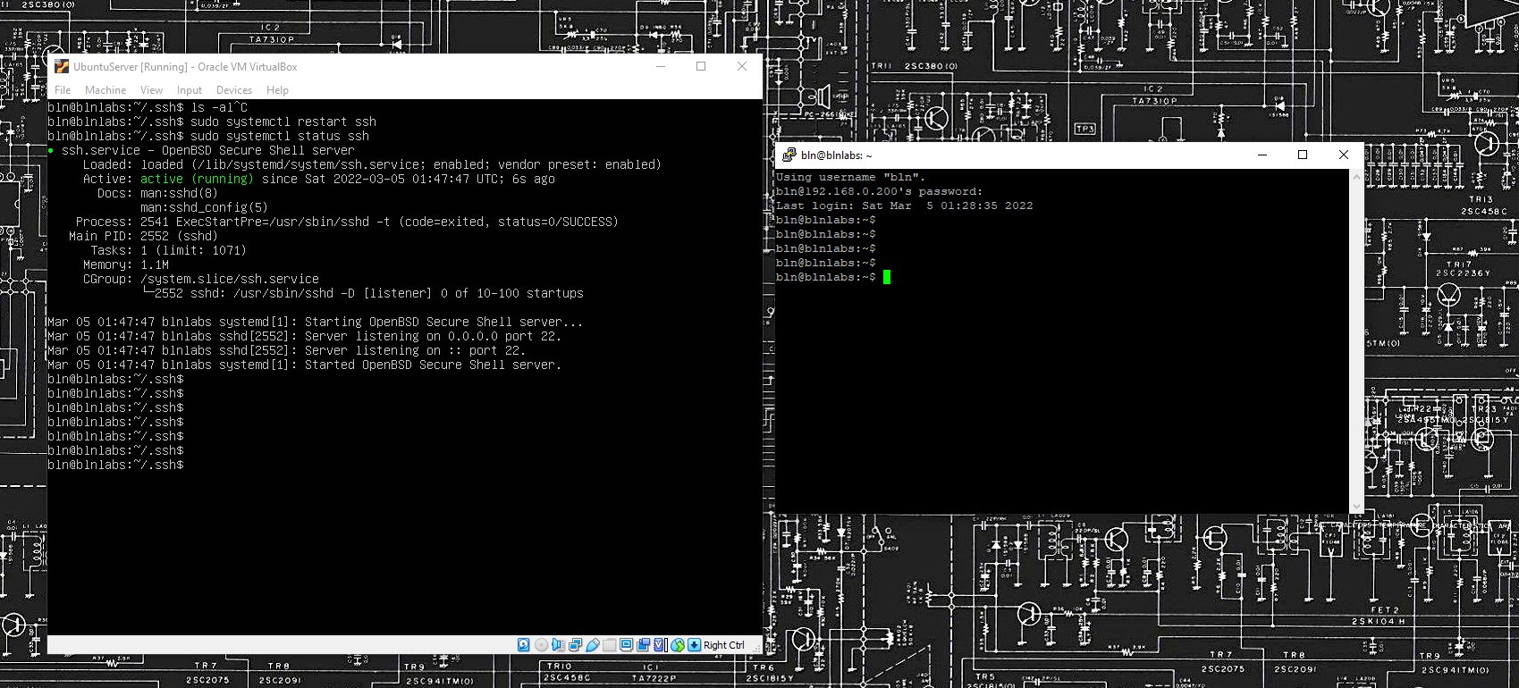Viewport: 1519px width, 688px height.
Task: Click the mouse integration status icon
Action: point(678,645)
